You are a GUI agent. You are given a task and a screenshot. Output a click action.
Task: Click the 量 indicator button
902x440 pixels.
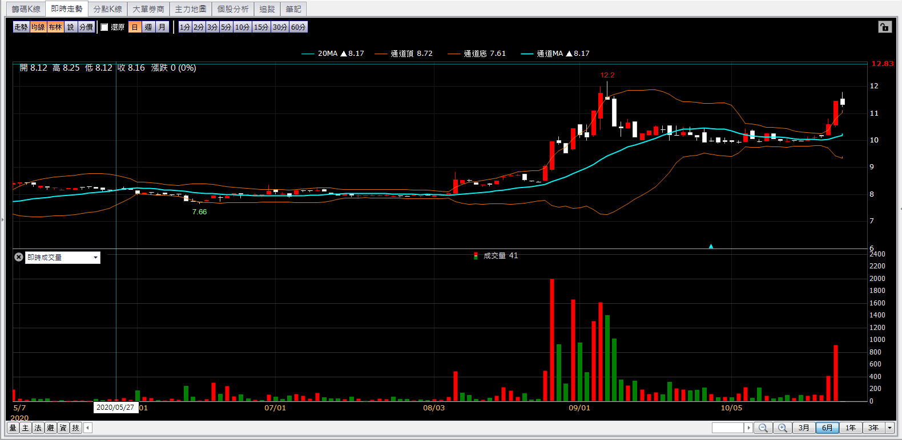(13, 427)
